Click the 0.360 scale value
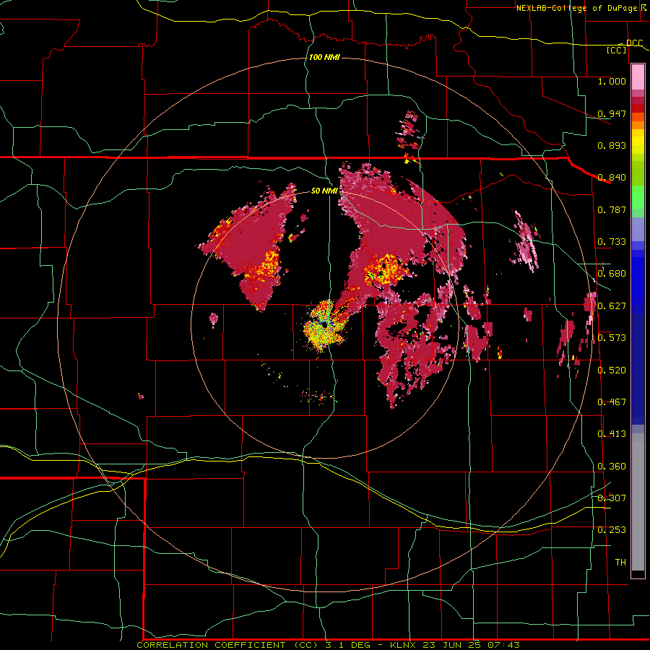The image size is (650, 650). [612, 467]
